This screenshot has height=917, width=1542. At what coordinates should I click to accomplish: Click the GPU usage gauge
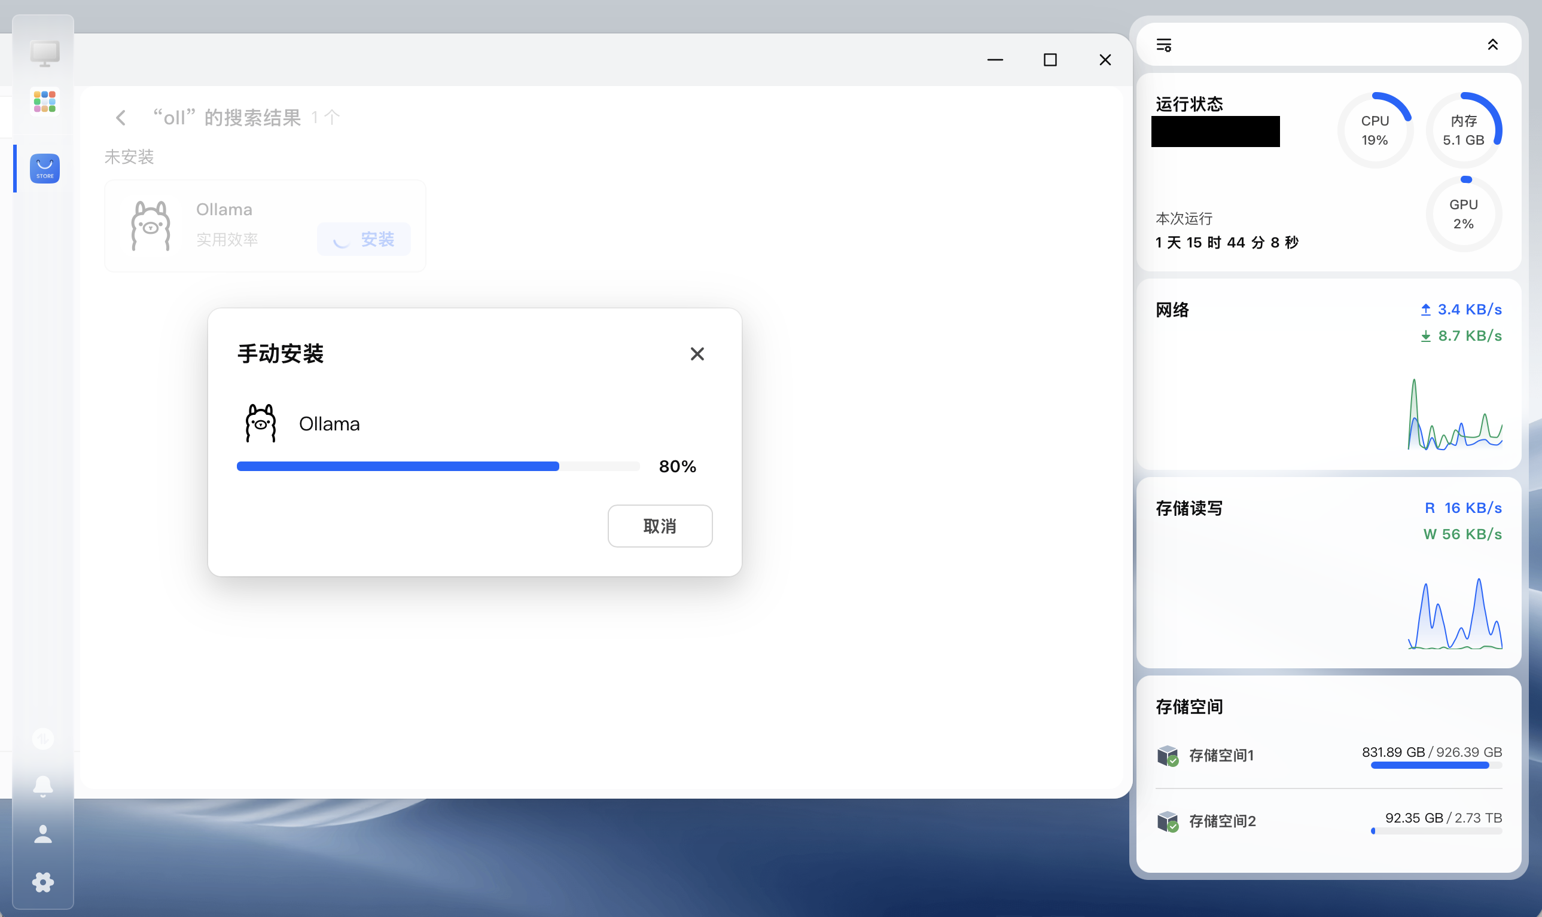point(1463,214)
